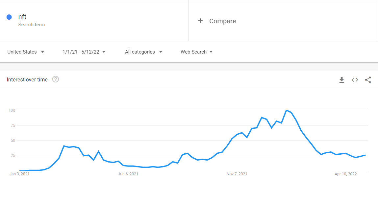Click the plus icon beside Compare
The image size is (378, 199).
pyautogui.click(x=200, y=21)
